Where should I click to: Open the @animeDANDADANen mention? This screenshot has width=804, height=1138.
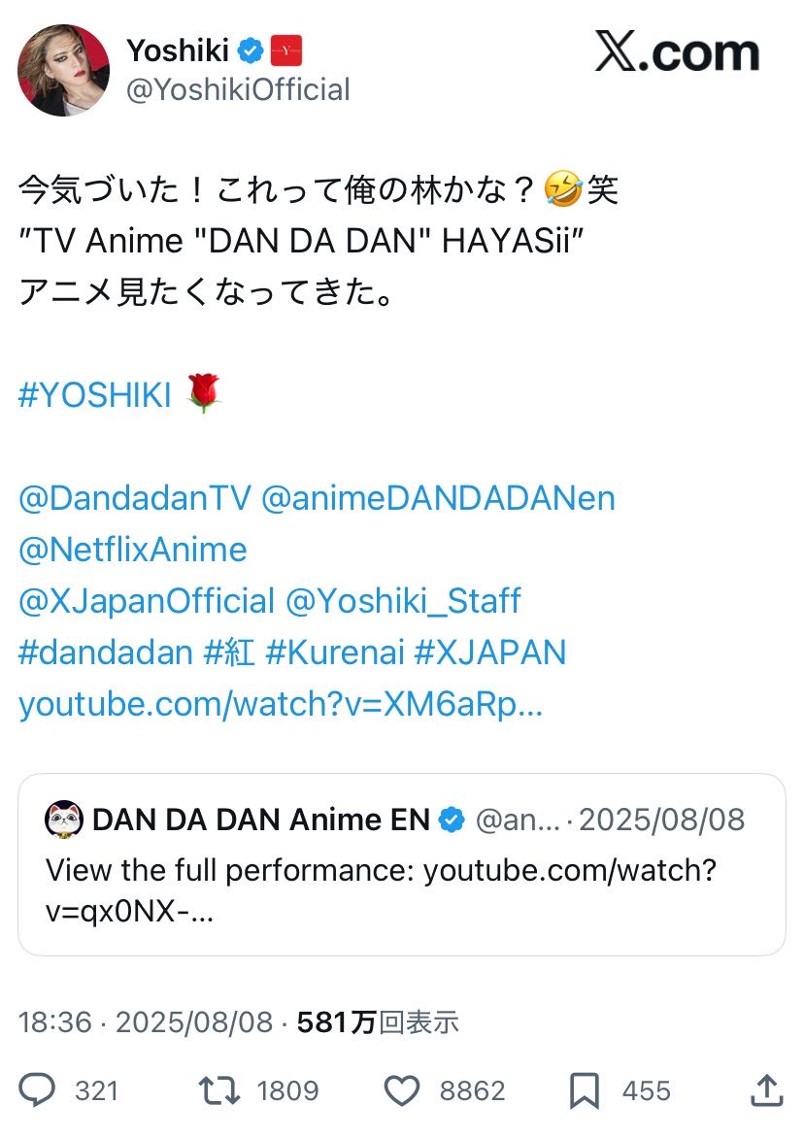[438, 498]
